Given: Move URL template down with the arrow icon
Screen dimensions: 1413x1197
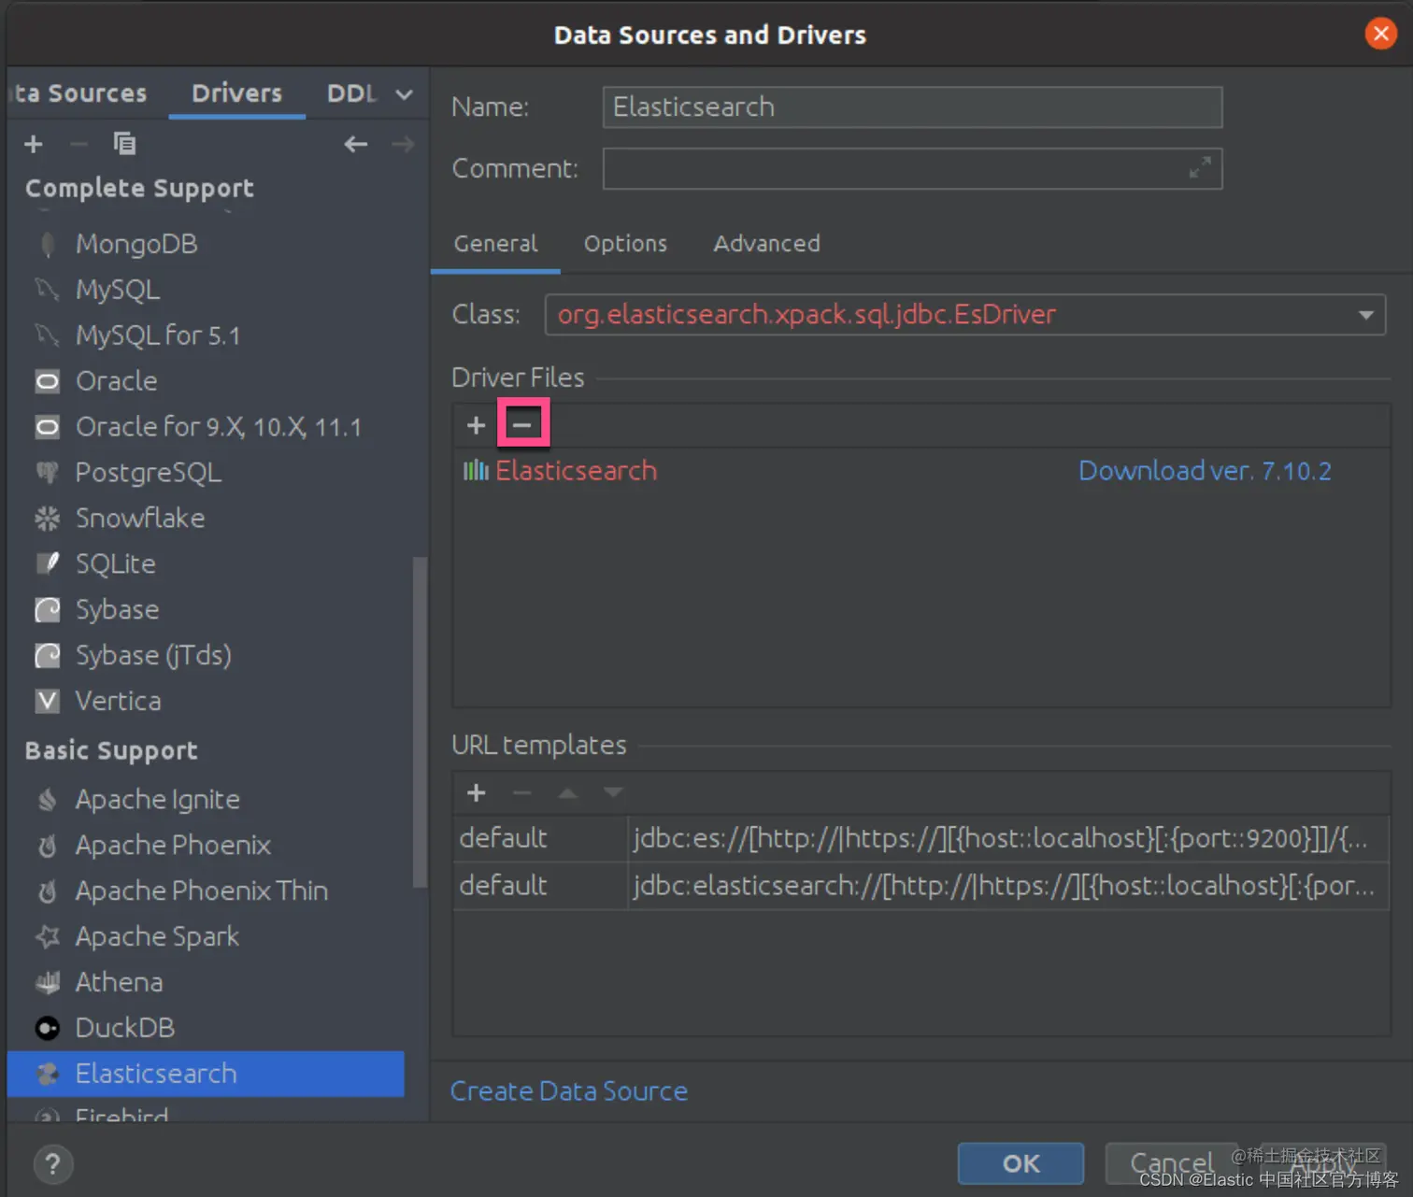Looking at the screenshot, I should 612,792.
